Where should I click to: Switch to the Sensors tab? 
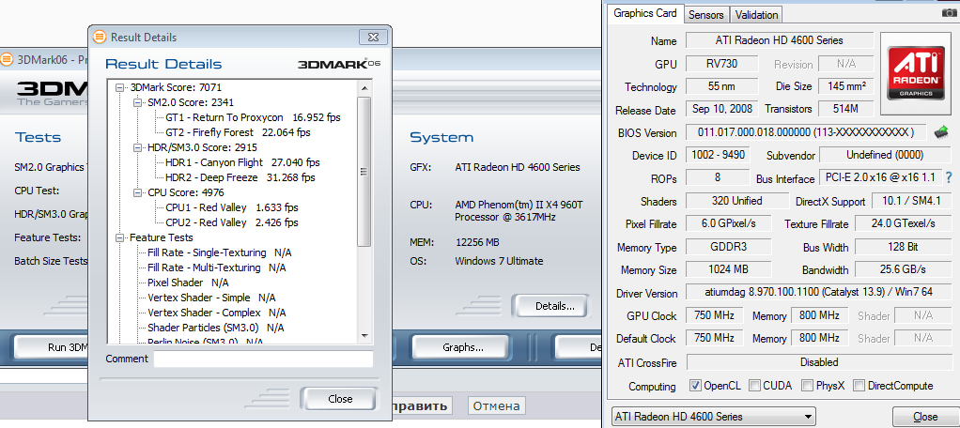click(706, 15)
